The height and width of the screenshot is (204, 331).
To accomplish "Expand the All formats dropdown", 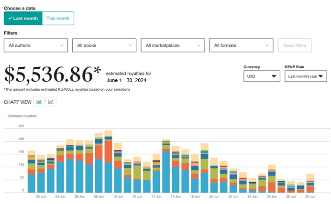I will click(x=241, y=45).
